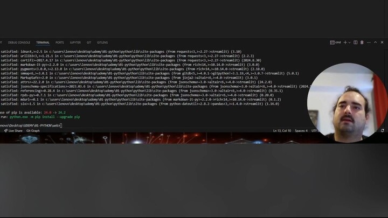Viewport: 388px width, 218px height.
Task: Switch to the PORTS tab
Action: (60, 43)
